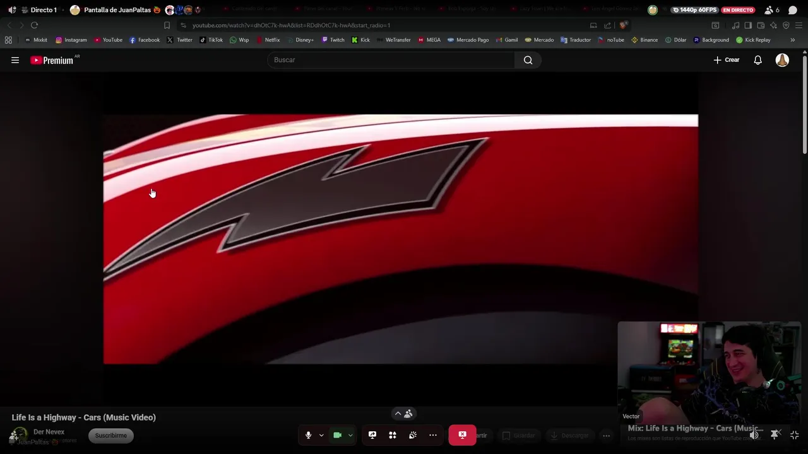Open the MEGA bookmark
808x454 pixels.
click(x=429, y=40)
